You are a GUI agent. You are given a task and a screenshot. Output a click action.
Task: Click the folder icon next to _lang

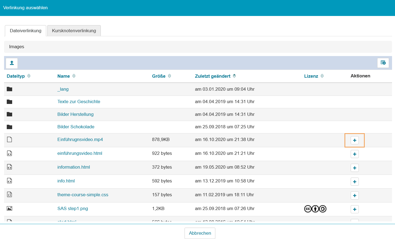[9, 89]
